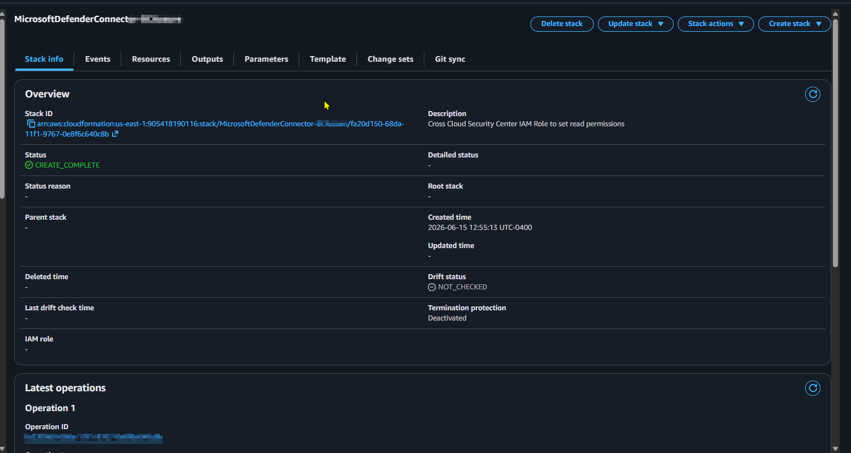Switch to the Events tab
The width and height of the screenshot is (851, 453).
pyautogui.click(x=97, y=59)
